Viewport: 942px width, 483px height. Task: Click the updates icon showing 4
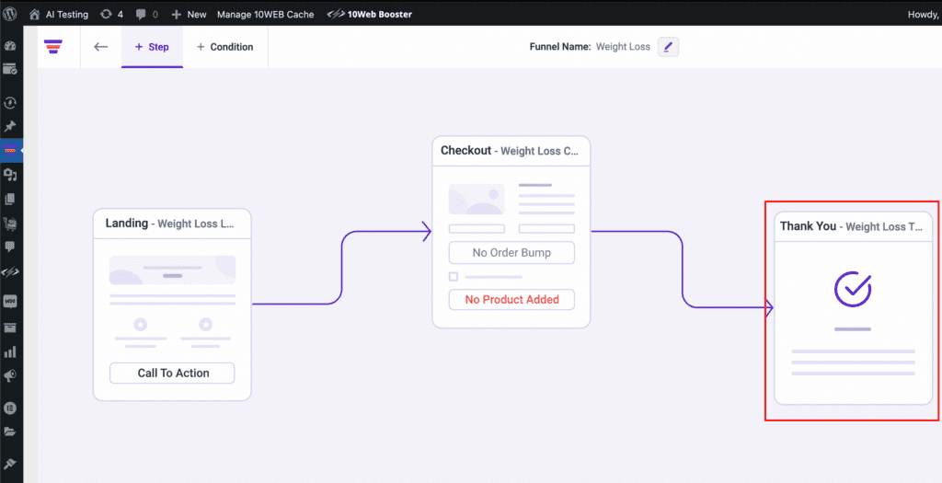click(111, 15)
